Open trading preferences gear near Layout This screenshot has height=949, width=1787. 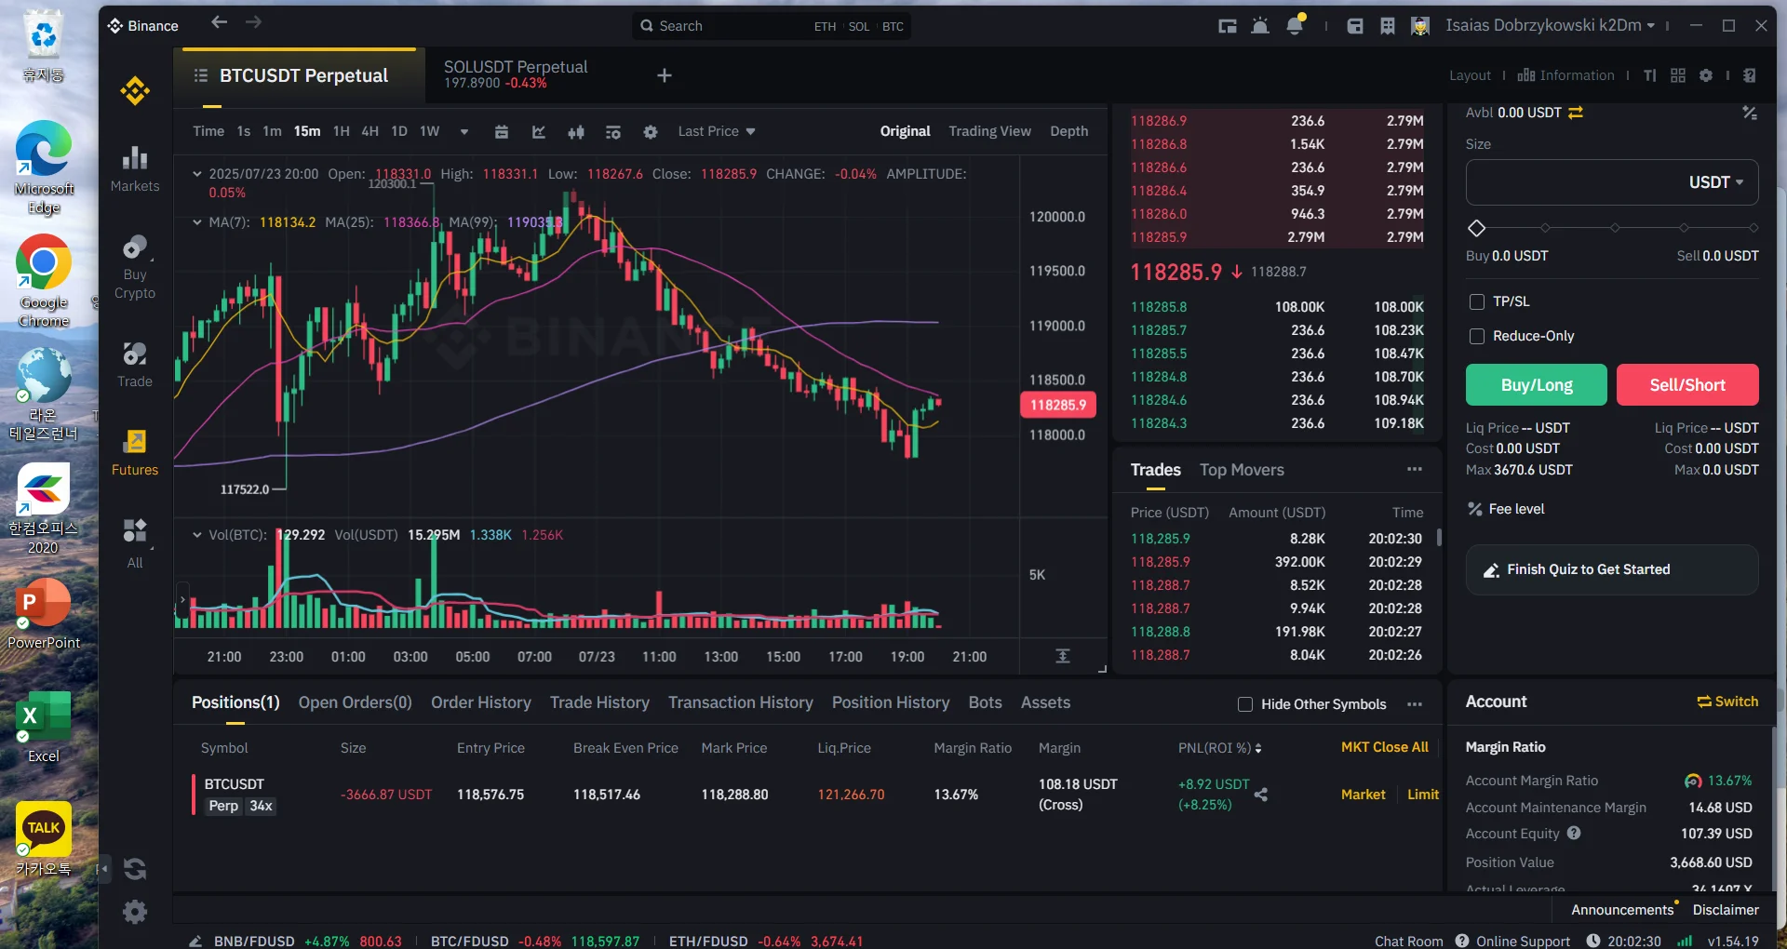pos(1706,75)
